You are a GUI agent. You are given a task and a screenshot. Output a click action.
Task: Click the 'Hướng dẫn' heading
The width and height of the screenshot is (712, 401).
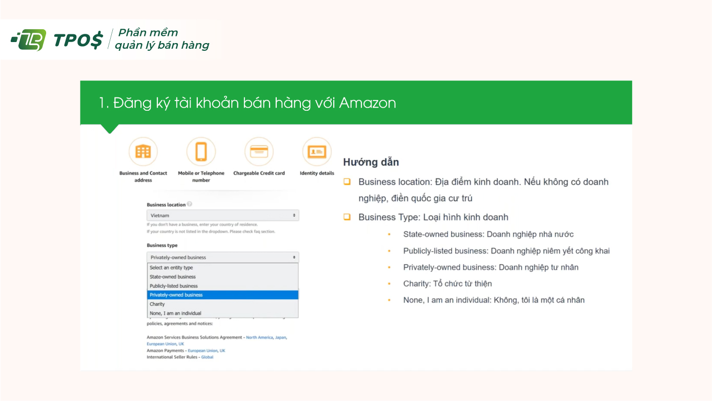[x=371, y=162]
